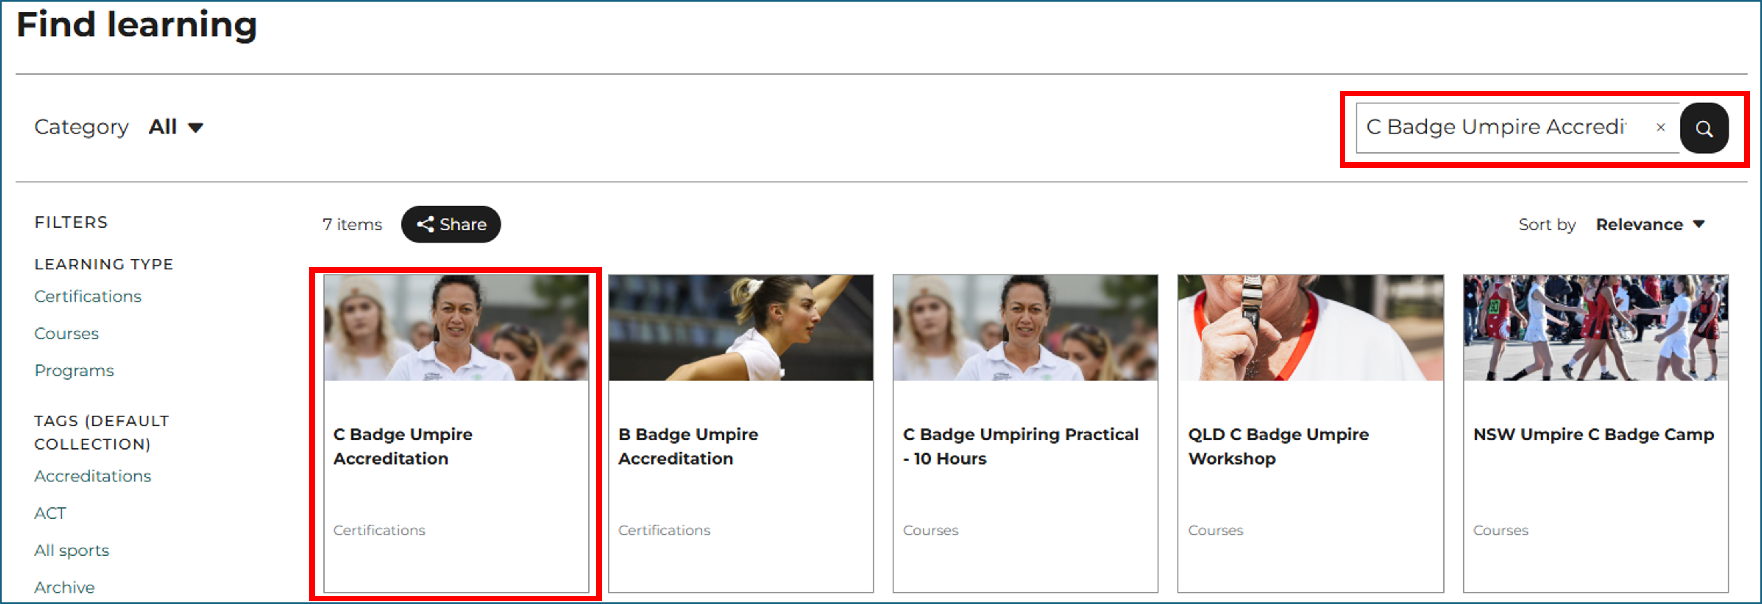Click the C Badge Umpire Accreditation title

point(403,446)
